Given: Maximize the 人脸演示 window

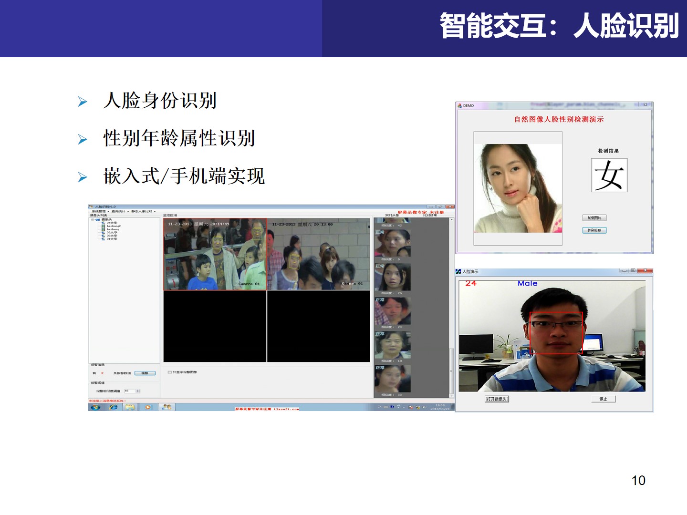Looking at the screenshot, I should tap(633, 271).
